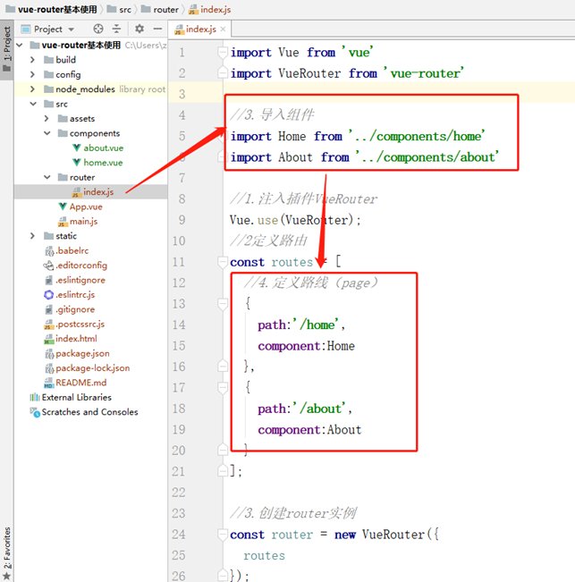This screenshot has height=582, width=575.
Task: Click the about.vue Vue file icon
Action: 77,148
